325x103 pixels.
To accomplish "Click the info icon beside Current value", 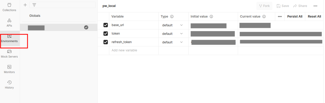I will tap(264, 17).
